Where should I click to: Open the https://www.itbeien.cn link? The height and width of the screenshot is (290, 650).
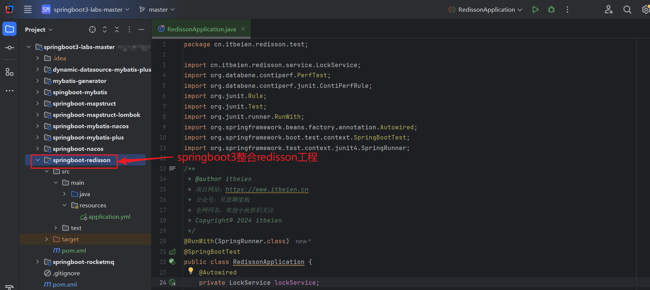click(x=267, y=189)
